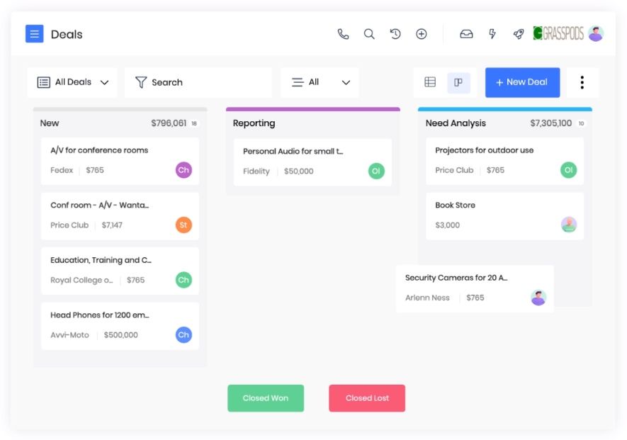The height and width of the screenshot is (440, 627).
Task: Click the Closed Lost button
Action: [x=367, y=398]
